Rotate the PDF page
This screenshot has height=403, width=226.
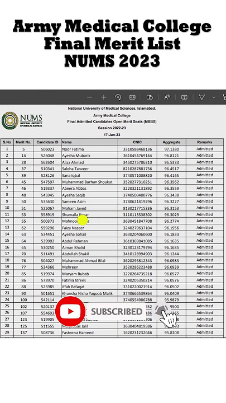tap(118, 97)
